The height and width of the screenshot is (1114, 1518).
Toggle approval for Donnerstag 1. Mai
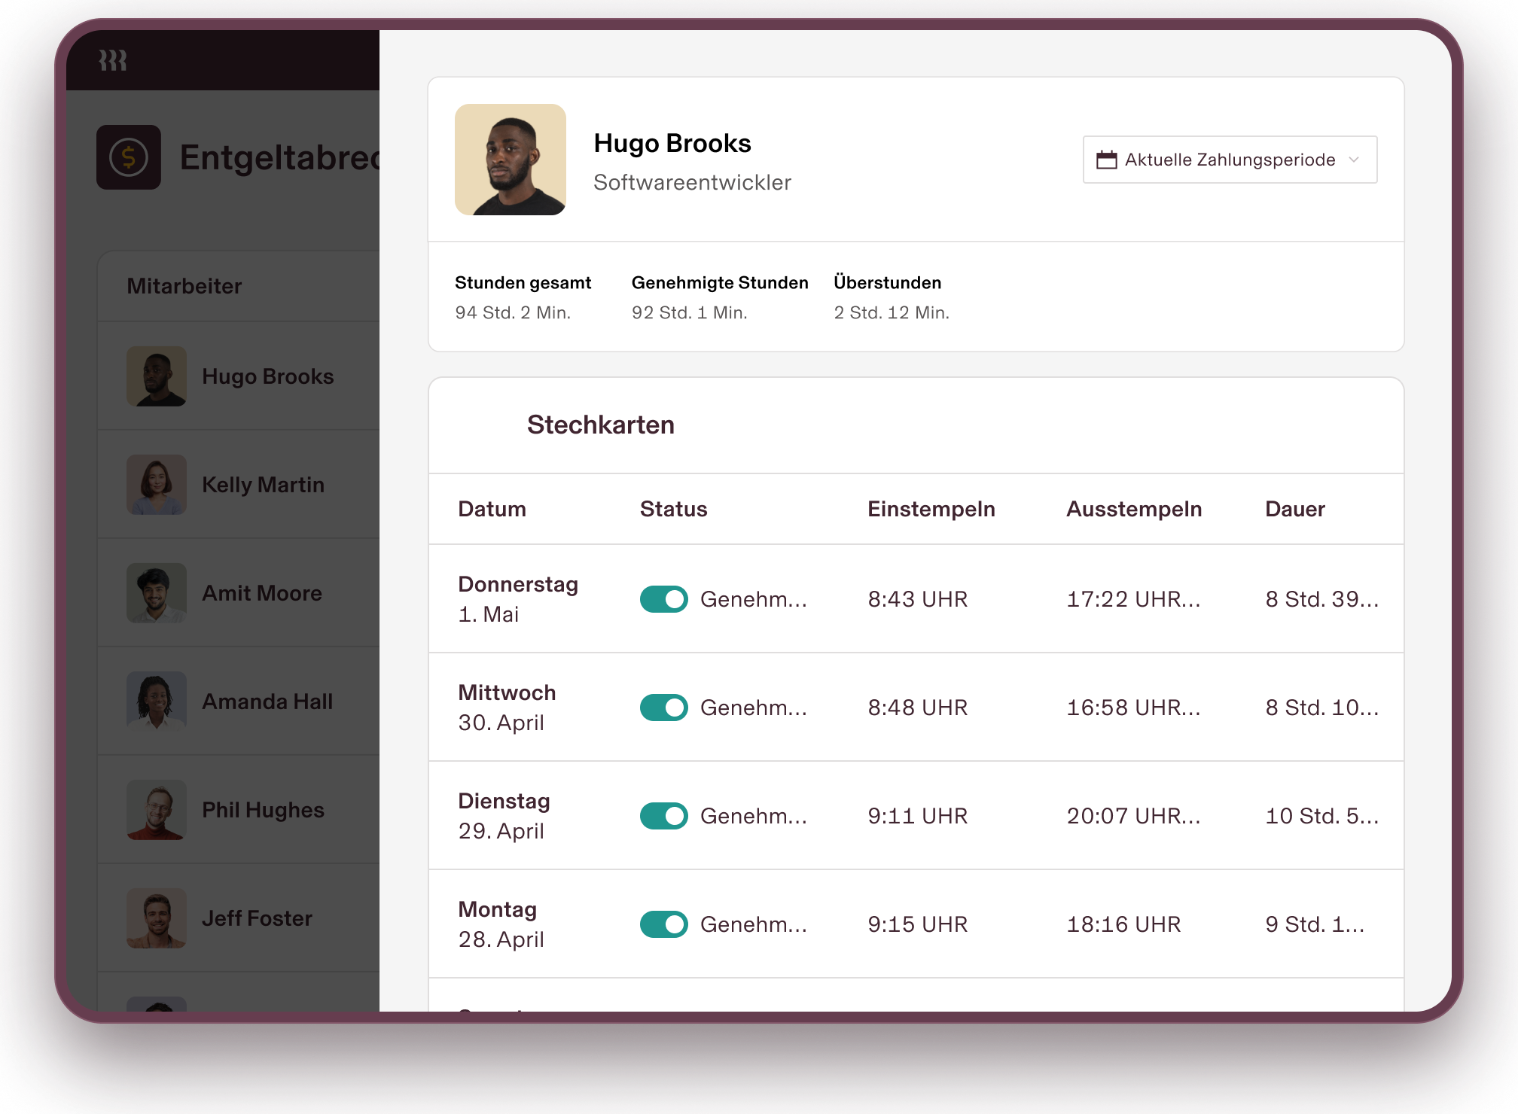[663, 599]
